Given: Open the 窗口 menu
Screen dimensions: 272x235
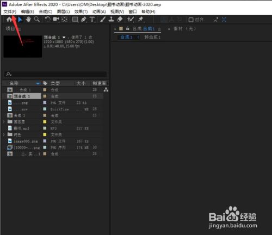Looking at the screenshot, I should pyautogui.click(x=133, y=11).
